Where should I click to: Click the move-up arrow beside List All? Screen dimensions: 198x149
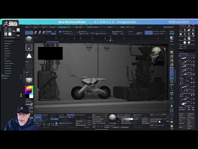[x=189, y=108]
